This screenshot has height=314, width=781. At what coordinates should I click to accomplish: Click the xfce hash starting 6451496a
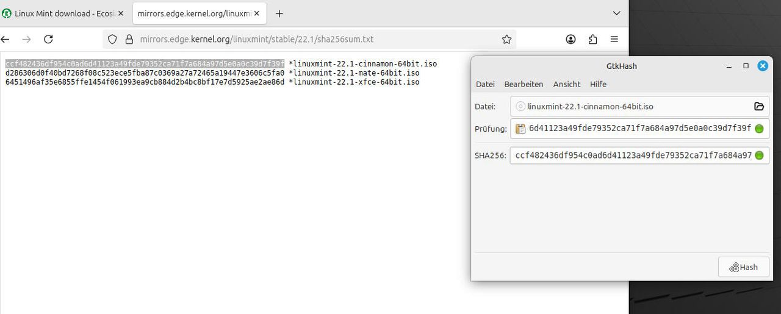pos(145,82)
